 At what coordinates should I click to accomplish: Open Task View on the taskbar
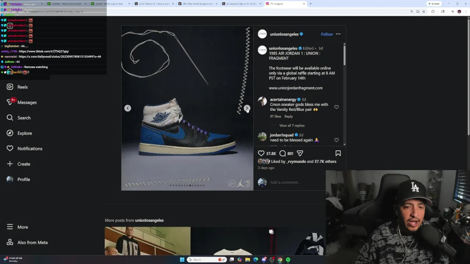232,260
